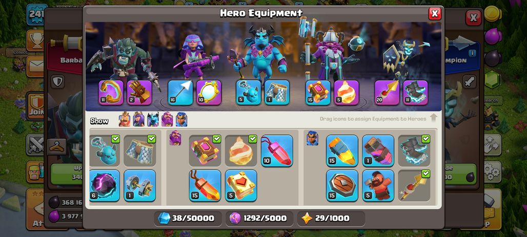
Task: Open the Archer Queen's level 10 mirror slot
Action: (x=209, y=93)
